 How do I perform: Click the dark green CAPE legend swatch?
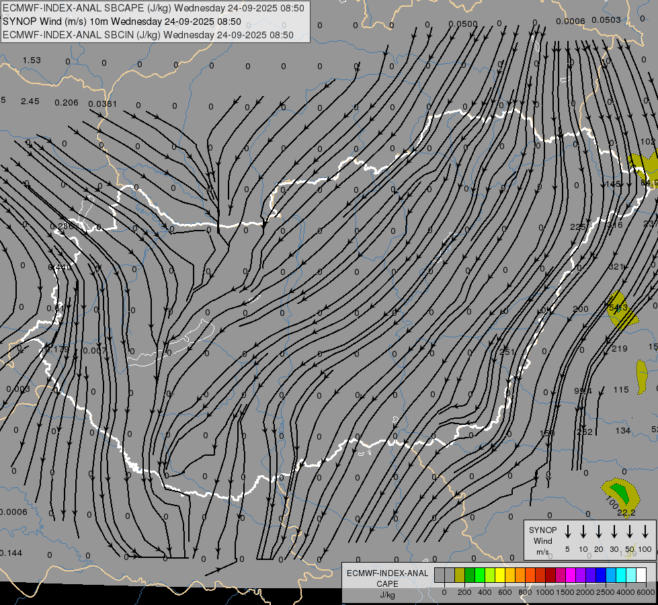click(x=470, y=575)
